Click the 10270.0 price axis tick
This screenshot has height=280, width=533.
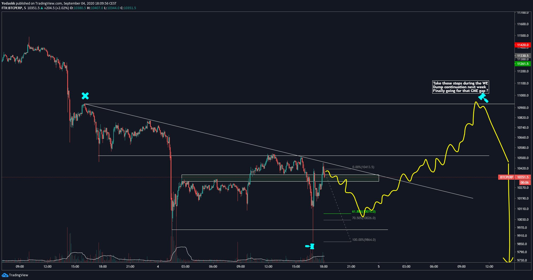[x=523, y=188]
